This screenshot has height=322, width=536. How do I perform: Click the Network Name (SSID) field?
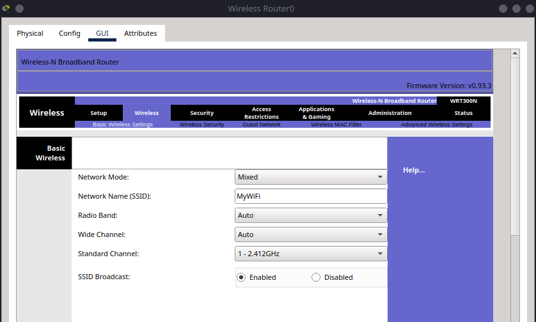tap(311, 196)
